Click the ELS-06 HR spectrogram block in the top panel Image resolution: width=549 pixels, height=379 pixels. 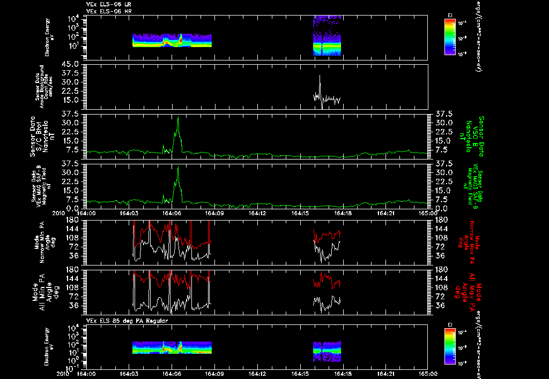point(327,35)
